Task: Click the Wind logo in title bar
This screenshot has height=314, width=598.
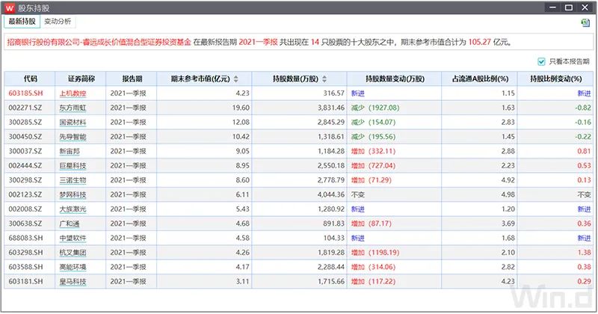Action: (10, 7)
